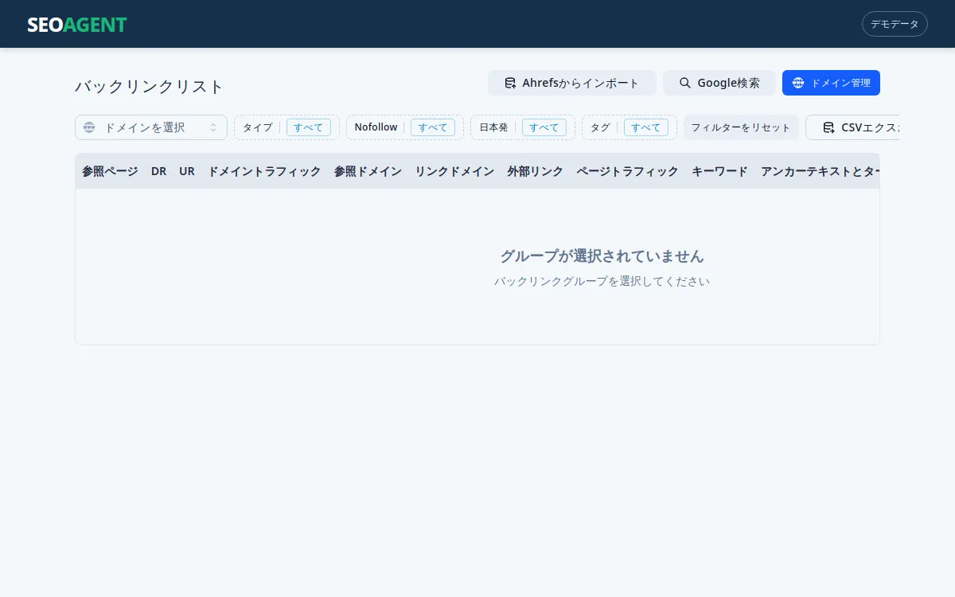Click the アンカーテキスト column header
The image size is (955, 597).
[820, 171]
